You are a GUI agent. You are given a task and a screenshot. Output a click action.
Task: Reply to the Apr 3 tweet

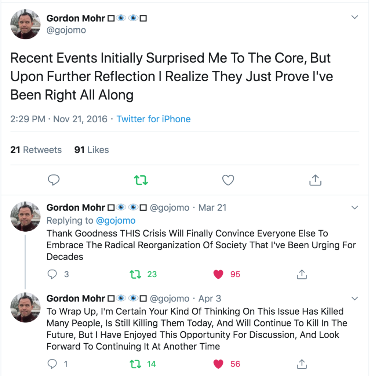[53, 364]
